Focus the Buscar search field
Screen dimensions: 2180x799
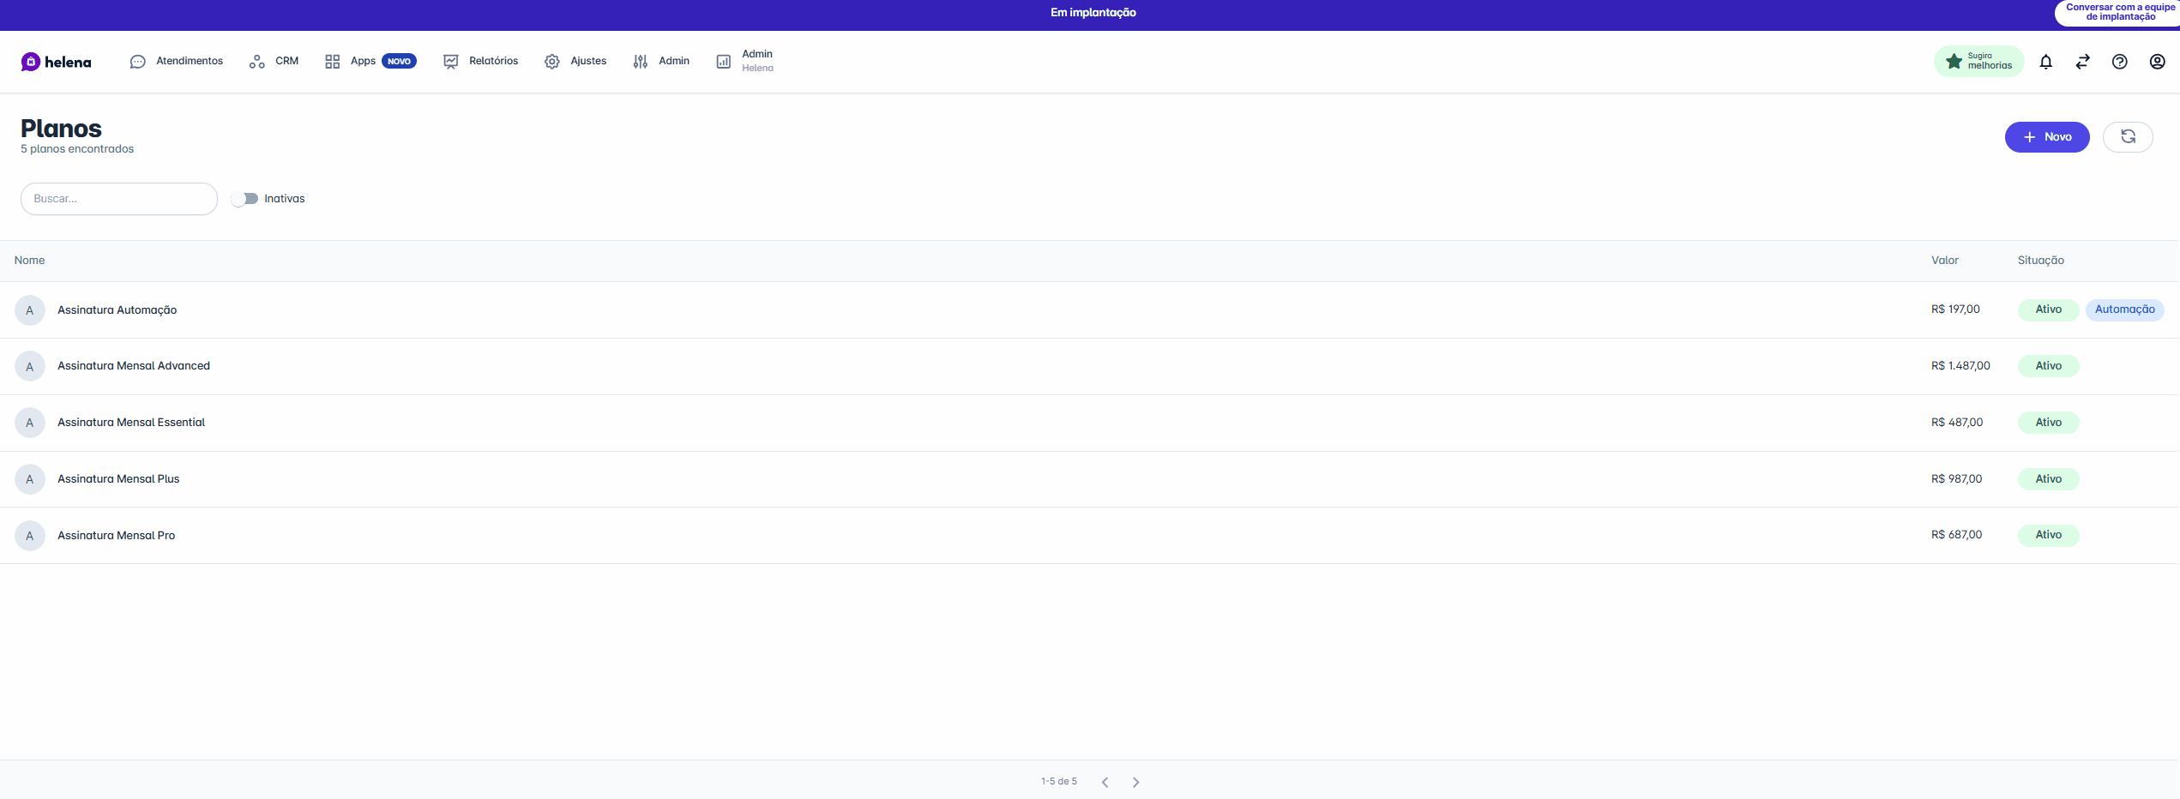tap(119, 199)
